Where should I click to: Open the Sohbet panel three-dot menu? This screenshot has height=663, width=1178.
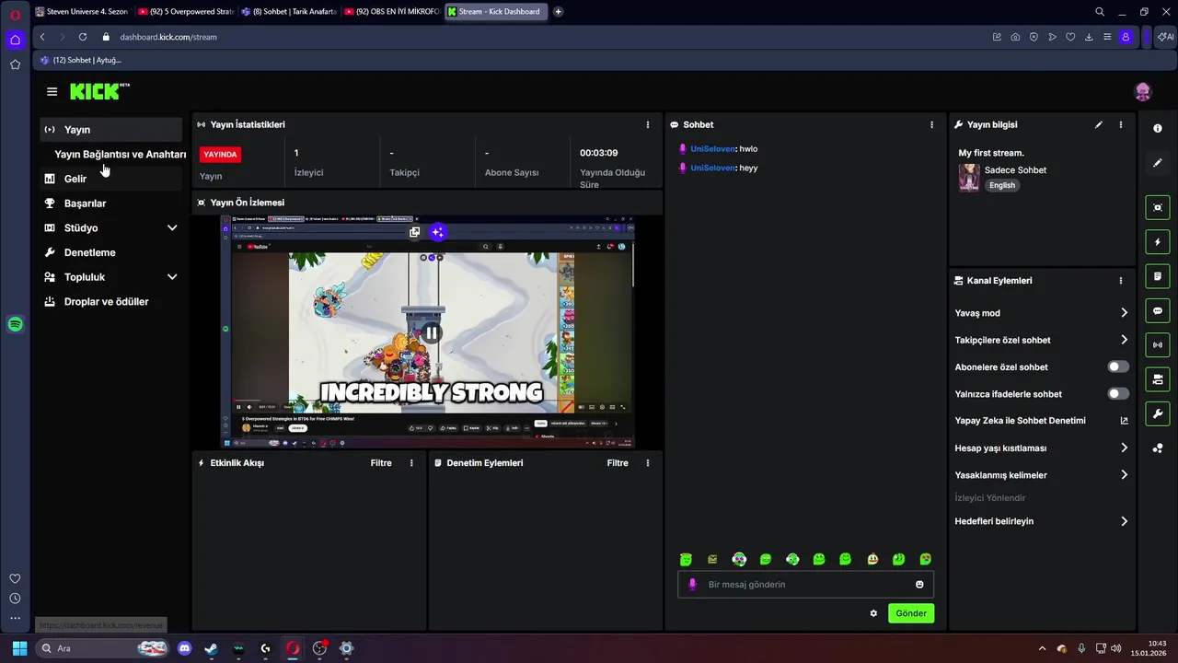[931, 124]
